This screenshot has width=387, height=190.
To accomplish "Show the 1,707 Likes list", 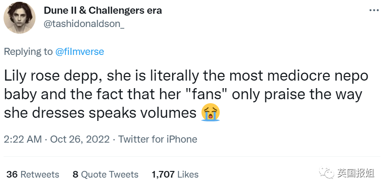I will 175,174.
